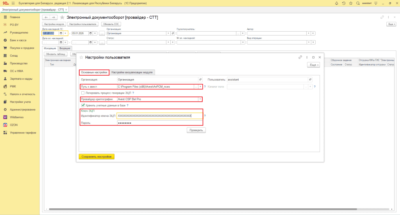The height and width of the screenshot is (215, 400).
Task: Open the notifications bell icon
Action: [x=337, y=3]
